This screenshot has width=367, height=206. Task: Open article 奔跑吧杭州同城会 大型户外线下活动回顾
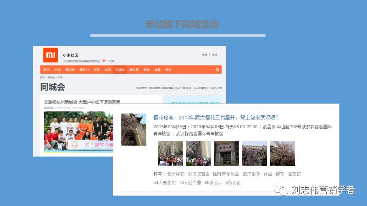(82, 102)
